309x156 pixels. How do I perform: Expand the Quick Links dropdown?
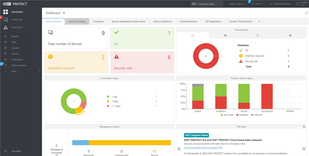pyautogui.click(x=237, y=4)
